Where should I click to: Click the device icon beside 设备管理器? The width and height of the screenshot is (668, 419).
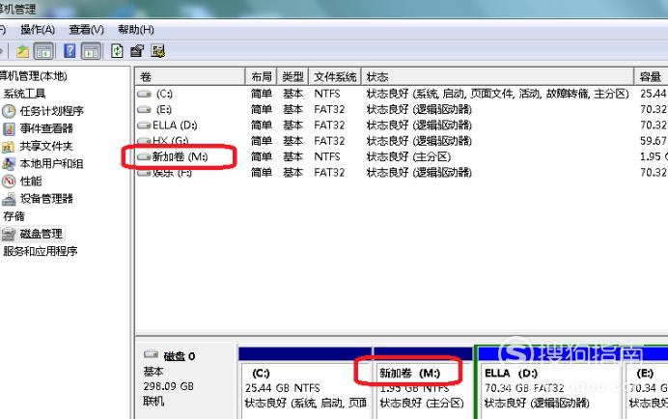point(9,199)
